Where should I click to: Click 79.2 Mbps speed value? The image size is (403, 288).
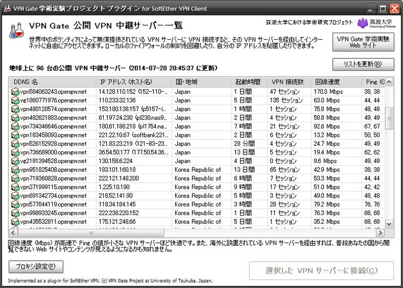pyautogui.click(x=327, y=204)
